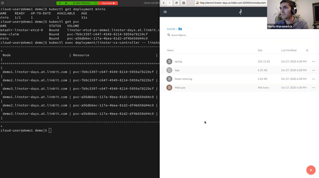319x178 pixels.
Task: Select the op.log file icon
Action: [169, 61]
